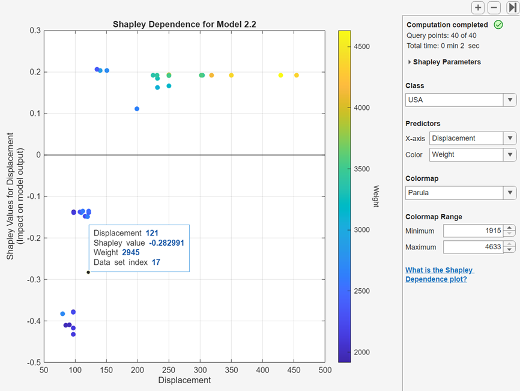Image resolution: width=520 pixels, height=391 pixels.
Task: Open the Colormap dropdown showing Parula
Action: [461, 193]
